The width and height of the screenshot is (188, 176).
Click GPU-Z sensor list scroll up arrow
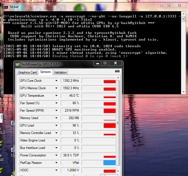pyautogui.click(x=118, y=78)
